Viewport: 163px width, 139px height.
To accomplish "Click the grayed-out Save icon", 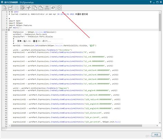I will coord(17,8).
